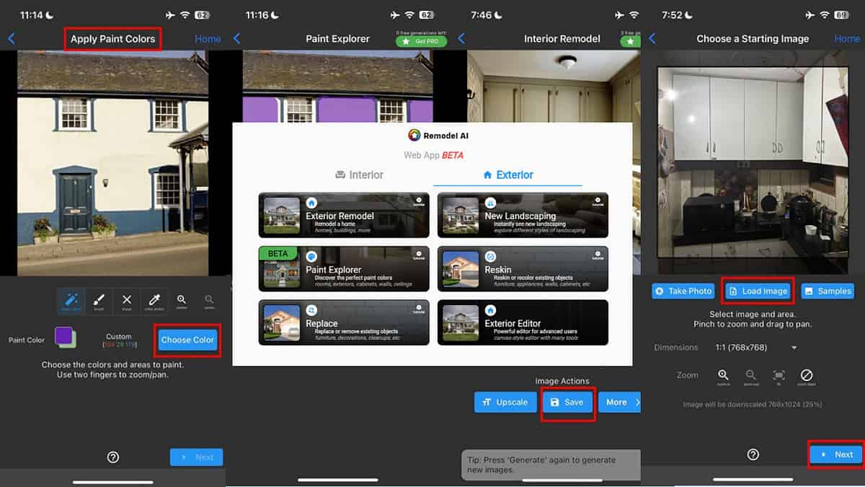Click zoom in magnifier on Apply Paint Colors toolbar
Viewport: 865px width, 487px height.
coord(182,302)
